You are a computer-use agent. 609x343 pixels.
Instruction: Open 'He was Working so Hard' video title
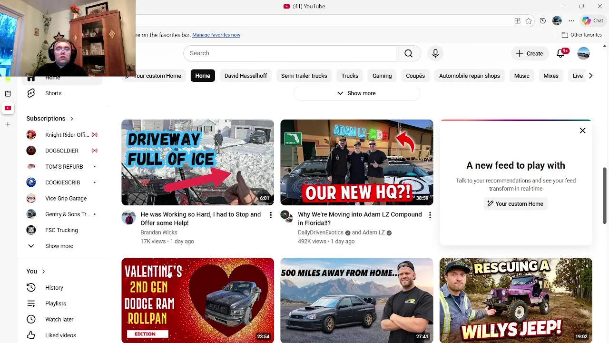[200, 219]
